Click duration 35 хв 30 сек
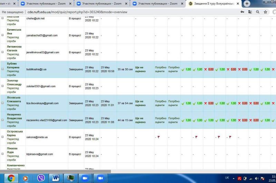This screenshot has height=183, width=276. [x=125, y=69]
